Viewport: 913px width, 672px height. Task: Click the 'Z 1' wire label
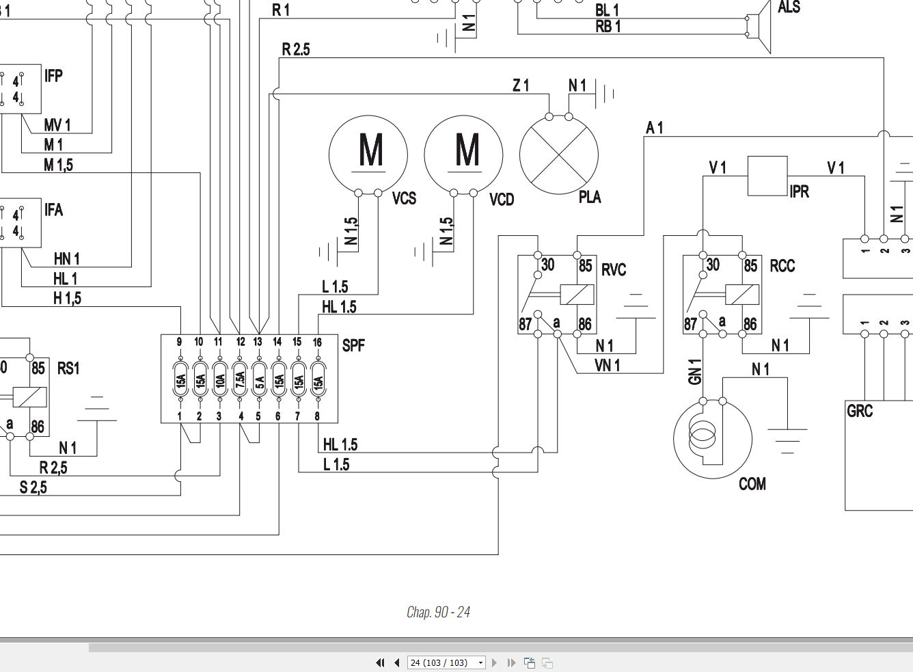coord(521,85)
